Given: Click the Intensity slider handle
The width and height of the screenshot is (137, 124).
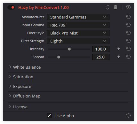Looking at the screenshot, I should 69,49.
